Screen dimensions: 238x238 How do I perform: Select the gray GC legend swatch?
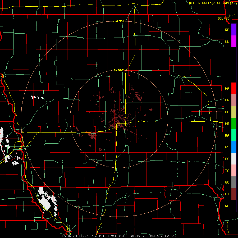(234, 182)
